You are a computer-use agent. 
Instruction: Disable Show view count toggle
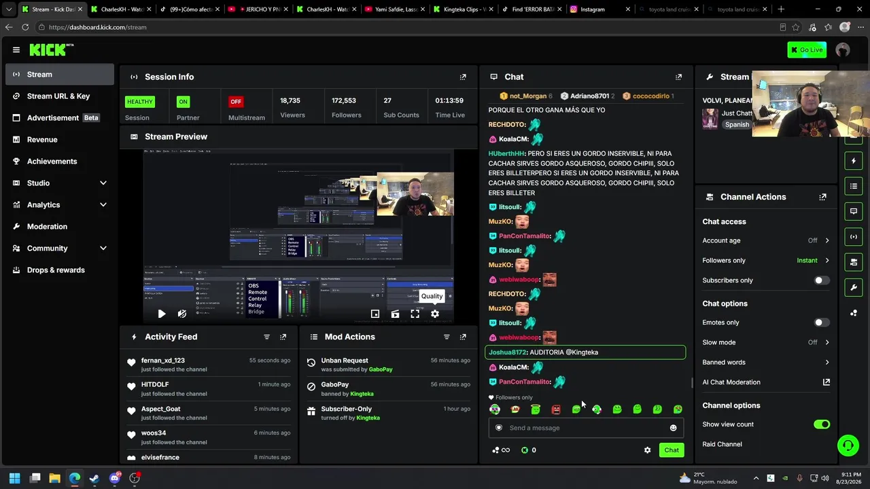(x=822, y=424)
